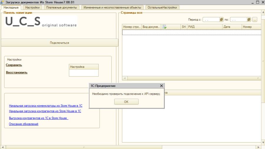This screenshot has width=265, height=149.
Task: Click the app icon in title bar
Action: pyautogui.click(x=2, y=2)
